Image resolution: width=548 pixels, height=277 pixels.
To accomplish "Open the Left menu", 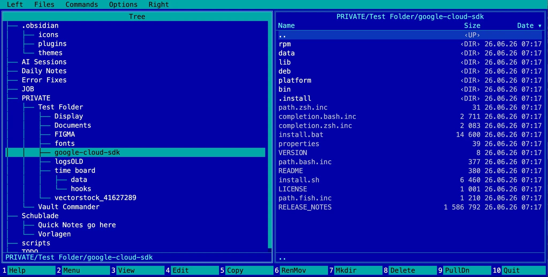I will [15, 5].
